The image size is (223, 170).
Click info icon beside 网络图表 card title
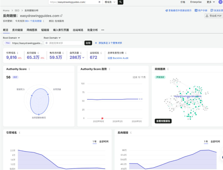point(168,69)
